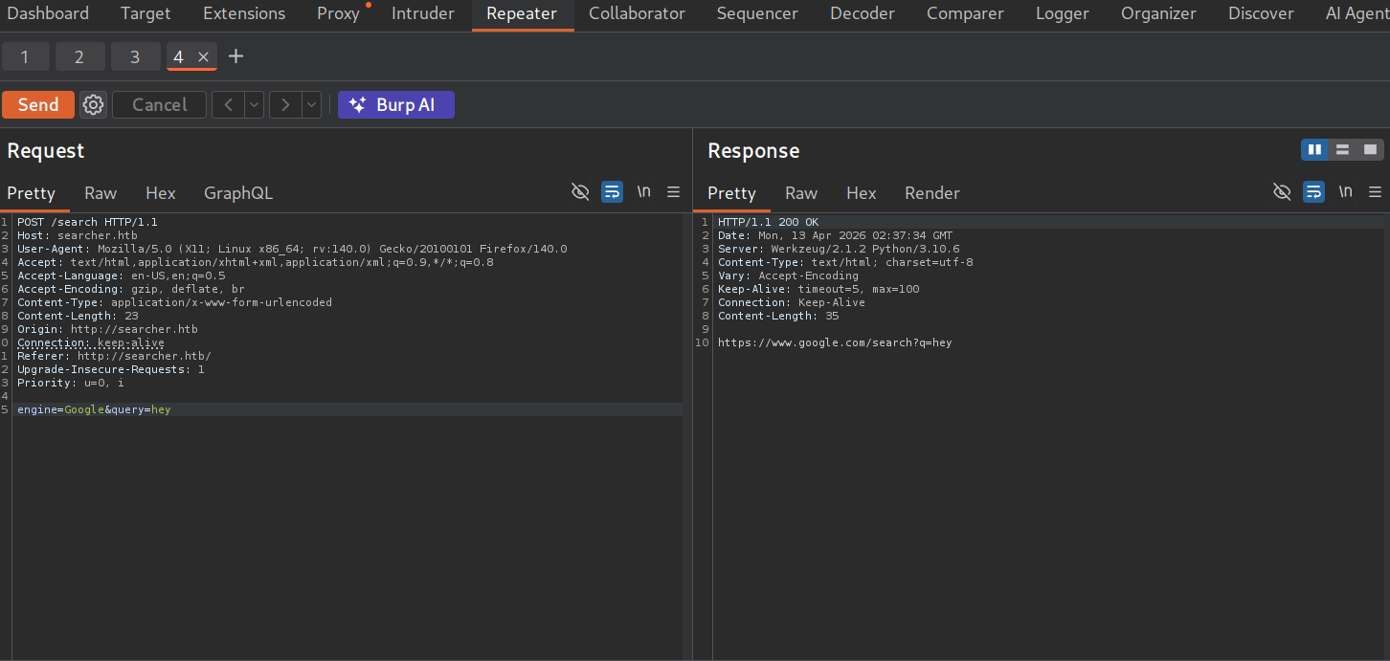Switch to Repeater tab 2
Viewport: 1390px width, 661px height.
[x=79, y=57]
